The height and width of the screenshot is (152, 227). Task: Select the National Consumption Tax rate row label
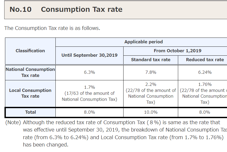30,72
